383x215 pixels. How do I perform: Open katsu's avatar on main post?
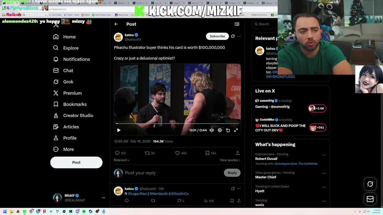118,37
